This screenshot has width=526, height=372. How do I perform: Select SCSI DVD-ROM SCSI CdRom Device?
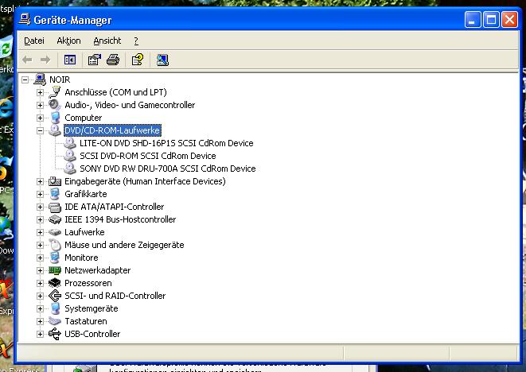click(x=147, y=156)
